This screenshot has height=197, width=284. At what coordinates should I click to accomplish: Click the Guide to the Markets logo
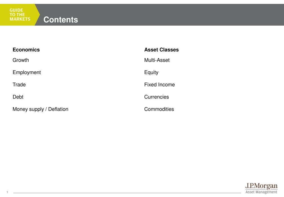[x=20, y=15]
